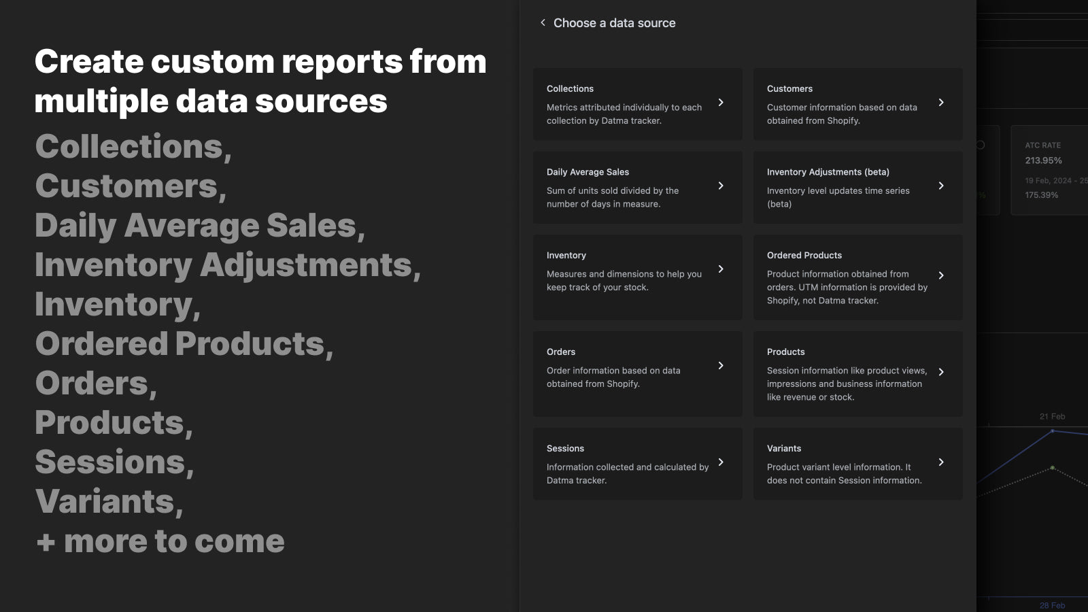Click the back arrow beside "Choose a data source"
The height and width of the screenshot is (612, 1088).
(x=542, y=22)
